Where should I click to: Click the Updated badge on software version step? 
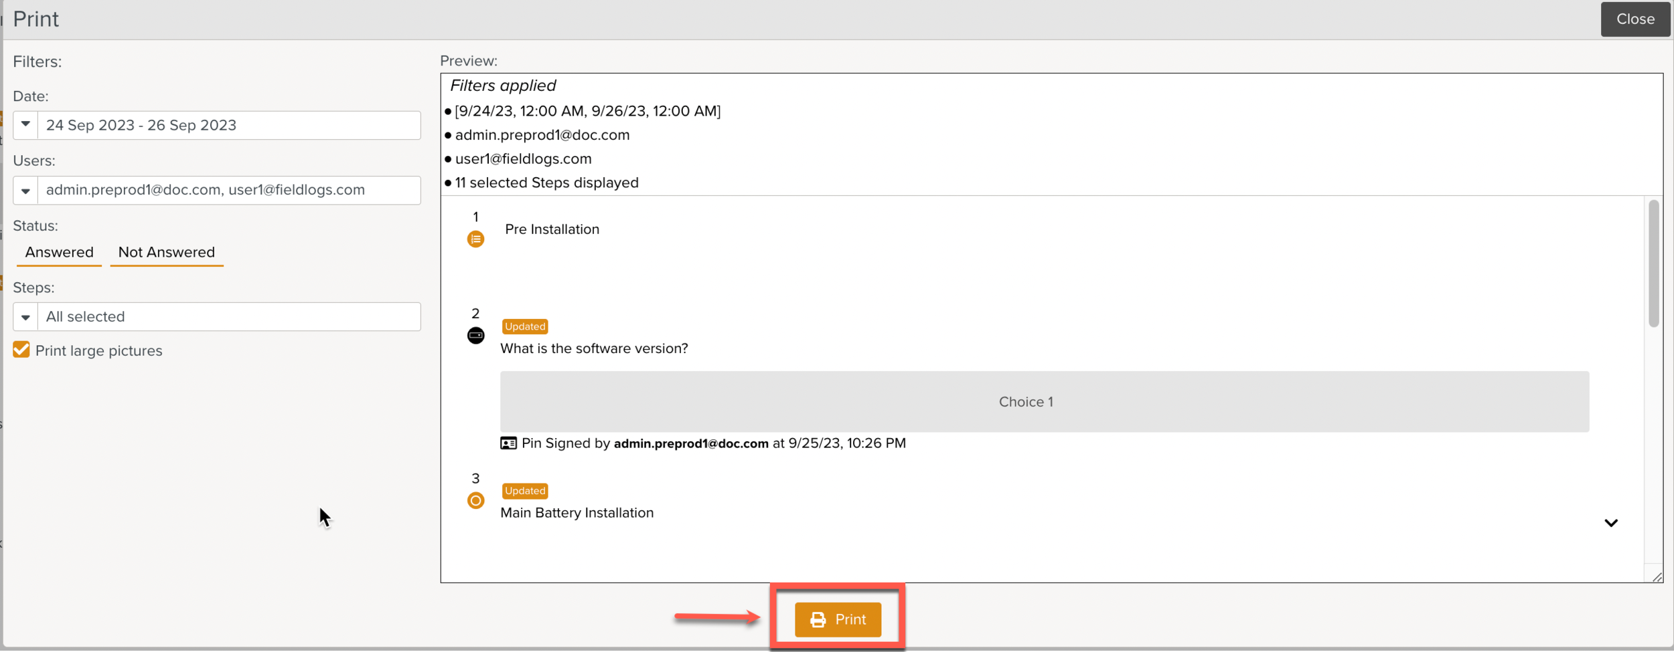click(525, 326)
